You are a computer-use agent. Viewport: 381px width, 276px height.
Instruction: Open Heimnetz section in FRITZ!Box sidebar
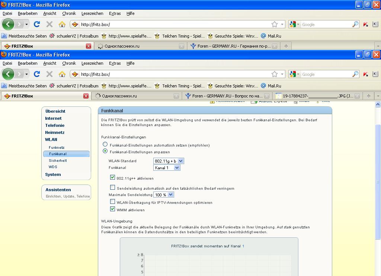pyautogui.click(x=55, y=132)
